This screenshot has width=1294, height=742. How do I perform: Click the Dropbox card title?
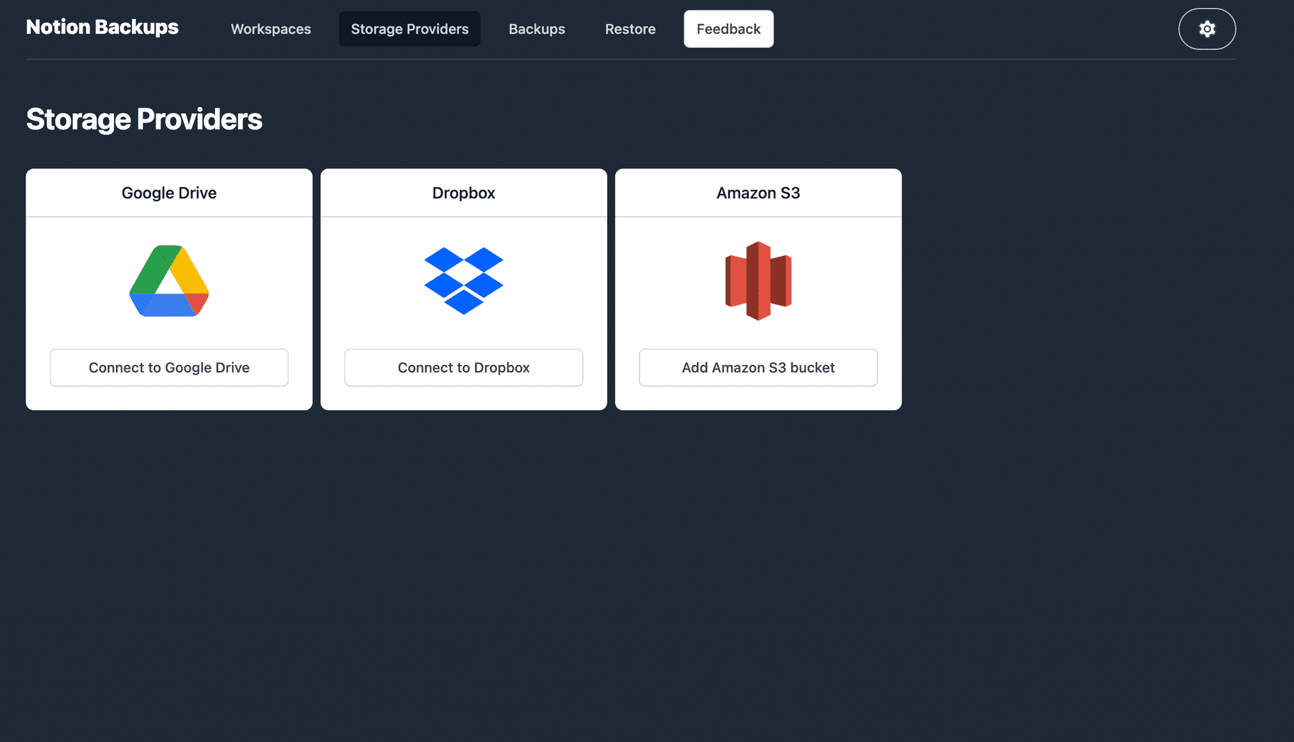[464, 193]
